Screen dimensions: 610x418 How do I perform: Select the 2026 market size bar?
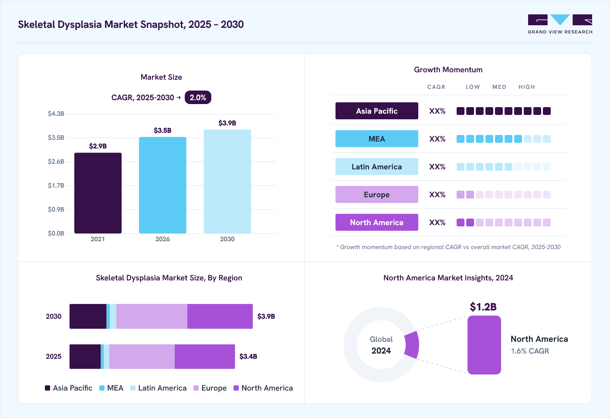(x=163, y=185)
